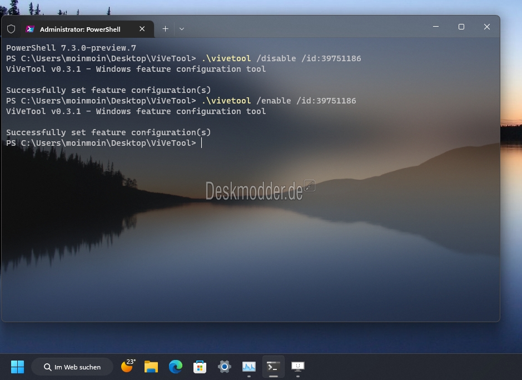Open the monitor-shaped app on taskbar
This screenshot has height=380, width=522.
[297, 367]
